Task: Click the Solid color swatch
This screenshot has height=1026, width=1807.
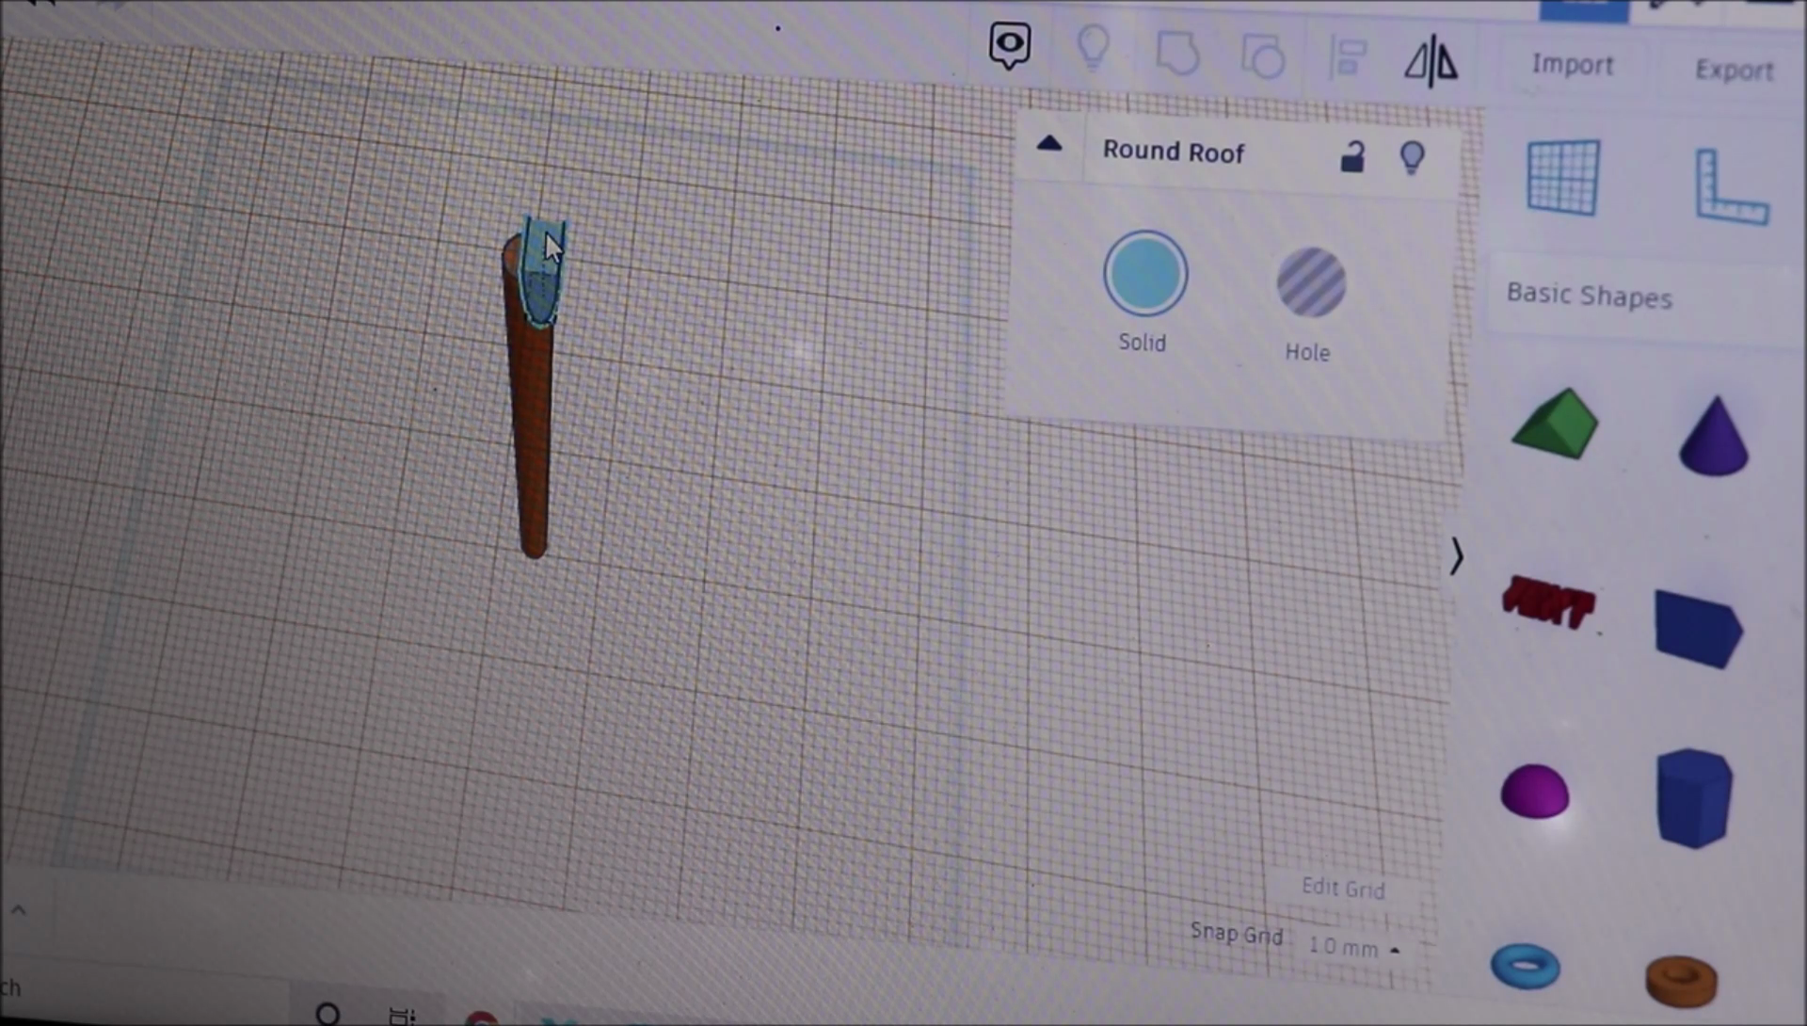Action: 1144,274
